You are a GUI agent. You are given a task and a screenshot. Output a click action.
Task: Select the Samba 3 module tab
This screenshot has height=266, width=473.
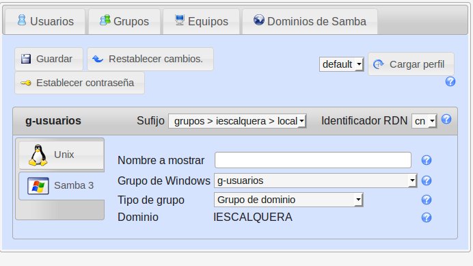62,186
